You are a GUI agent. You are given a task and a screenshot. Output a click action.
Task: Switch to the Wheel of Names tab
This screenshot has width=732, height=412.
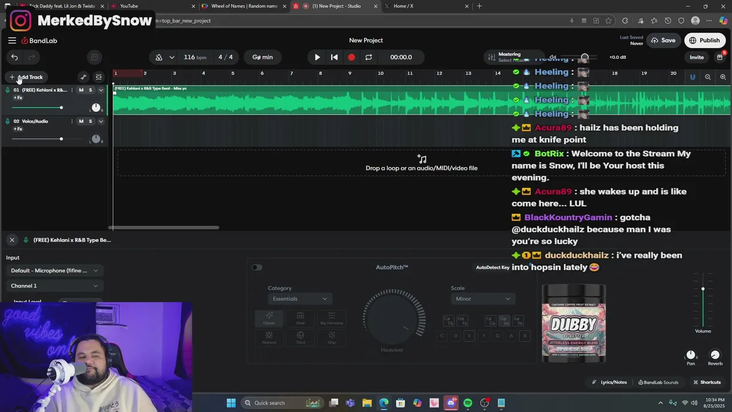pos(243,6)
